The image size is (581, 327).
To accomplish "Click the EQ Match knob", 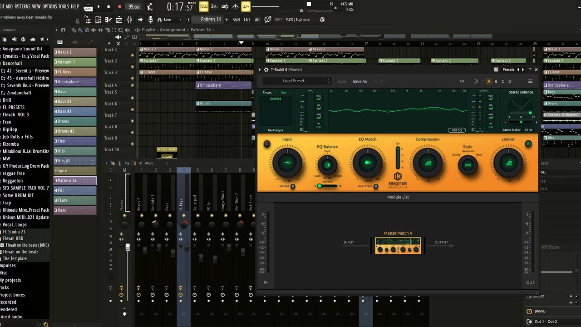I will coord(367,163).
